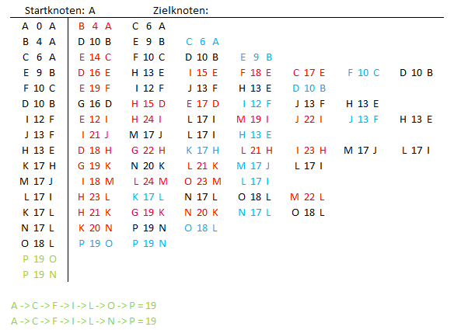Click the red 'M 22 L' entry
This screenshot has height=330, width=454.
tap(307, 197)
